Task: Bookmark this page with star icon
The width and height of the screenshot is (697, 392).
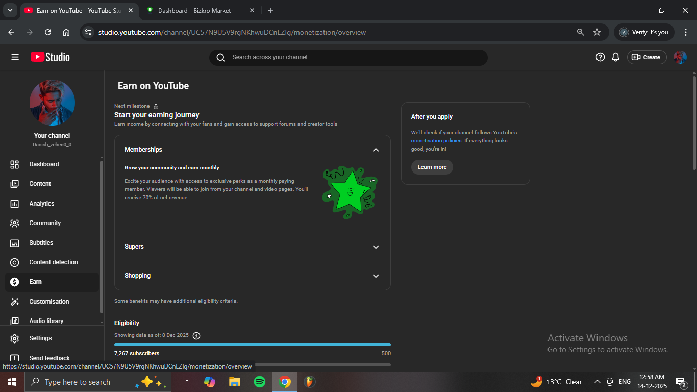Action: [x=596, y=32]
